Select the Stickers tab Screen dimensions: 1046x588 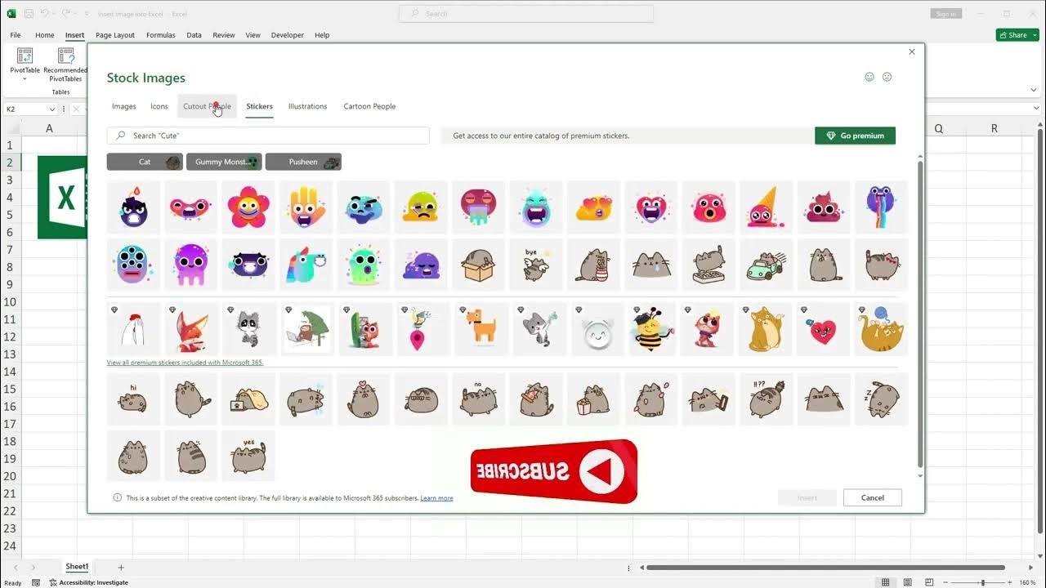[260, 106]
